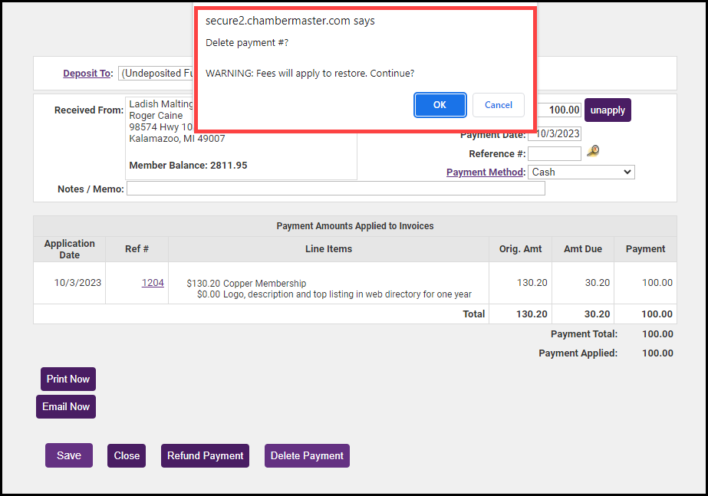Viewport: 708px width, 496px height.
Task: Save the payment record
Action: coord(68,455)
